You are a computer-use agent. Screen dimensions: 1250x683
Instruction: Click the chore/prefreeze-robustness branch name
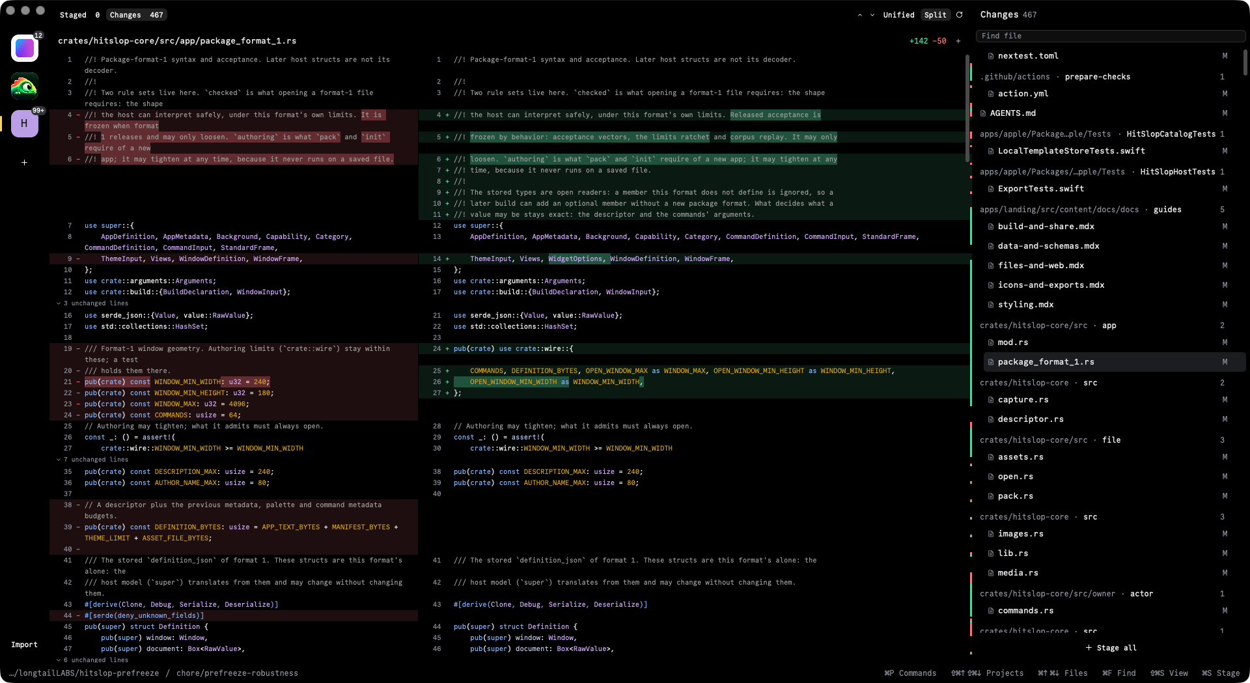[x=237, y=673]
